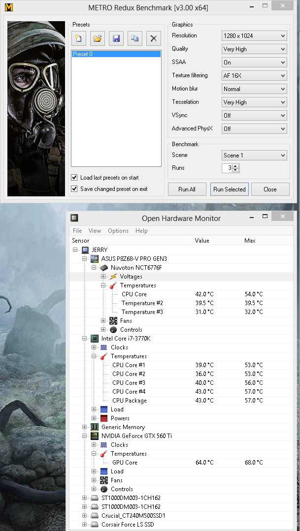Click the Voltages lightning bolt icon

click(114, 277)
